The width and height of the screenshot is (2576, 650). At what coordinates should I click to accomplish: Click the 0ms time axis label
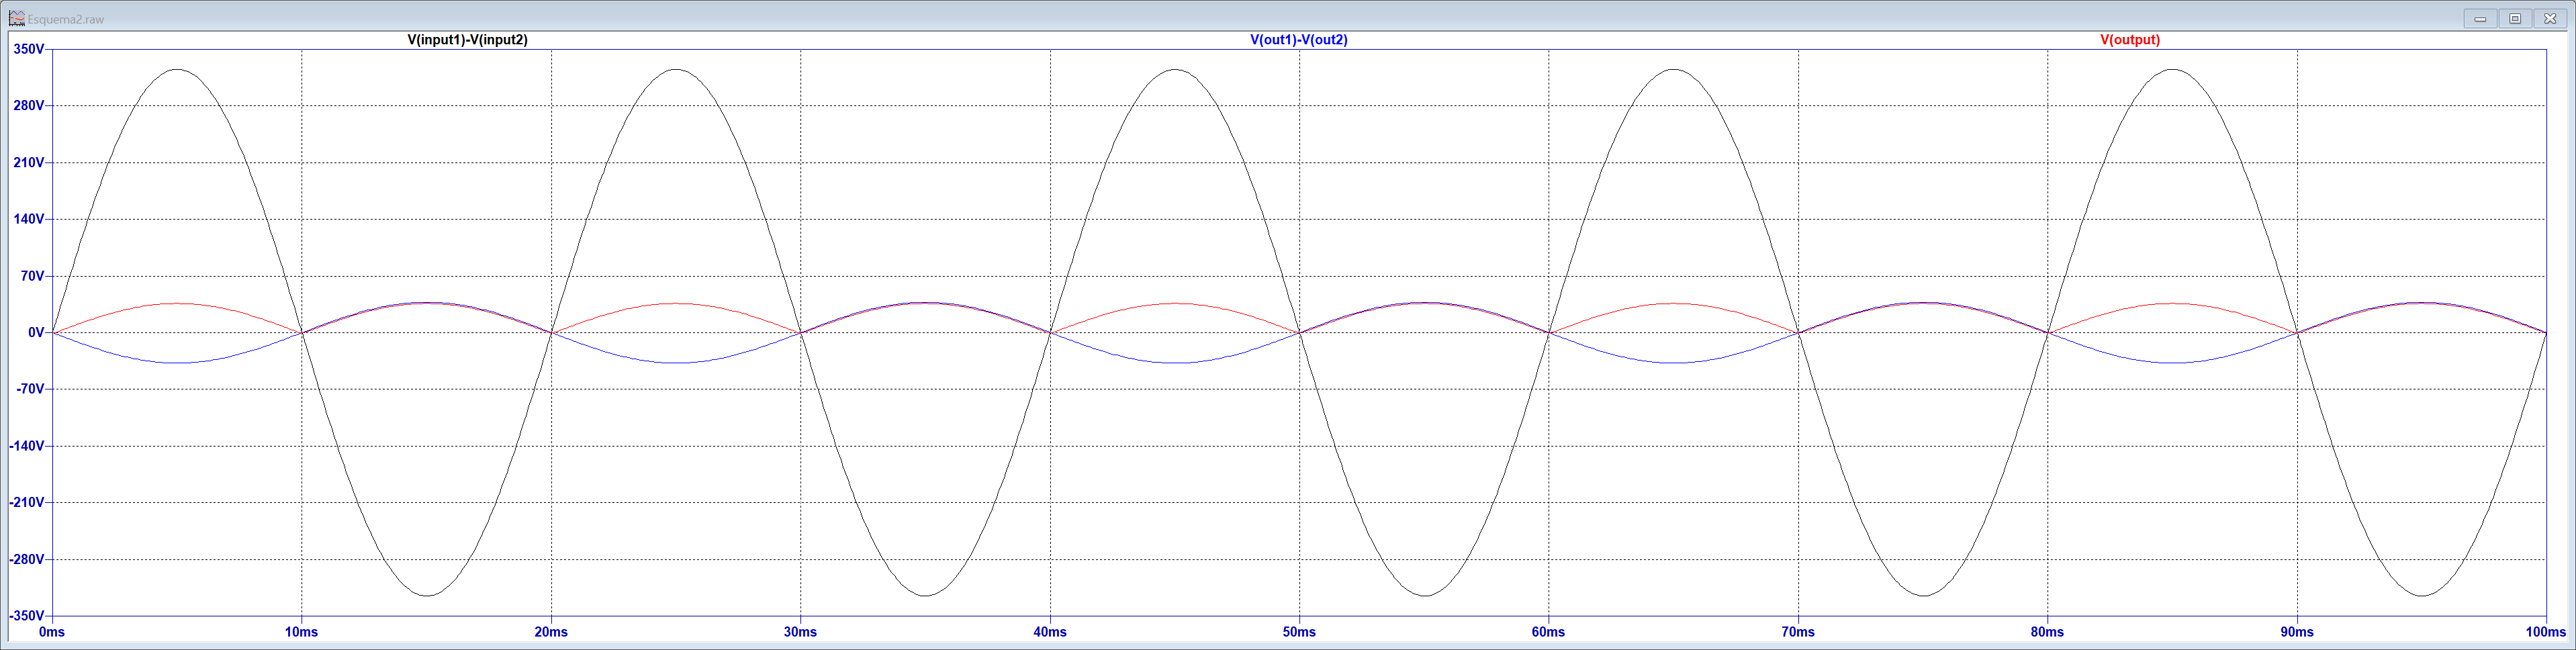[x=52, y=632]
